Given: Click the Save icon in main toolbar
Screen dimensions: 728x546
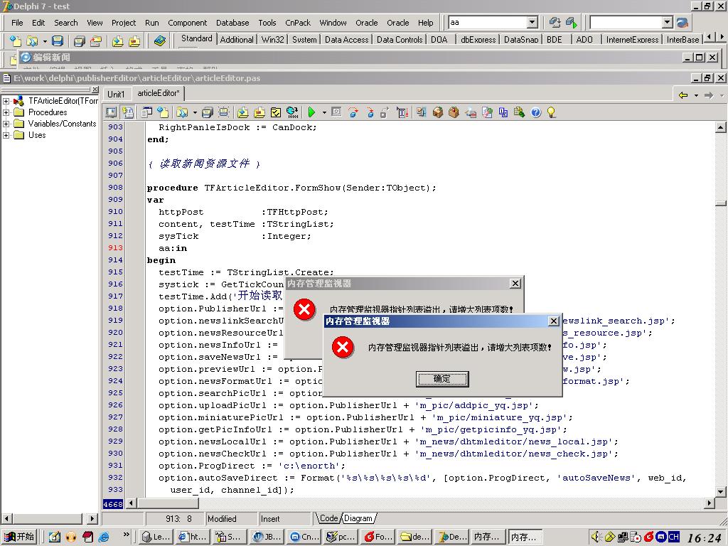Looking at the screenshot, I should (x=58, y=41).
